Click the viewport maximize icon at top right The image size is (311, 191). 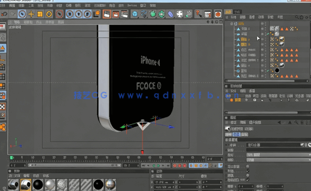coord(221,22)
